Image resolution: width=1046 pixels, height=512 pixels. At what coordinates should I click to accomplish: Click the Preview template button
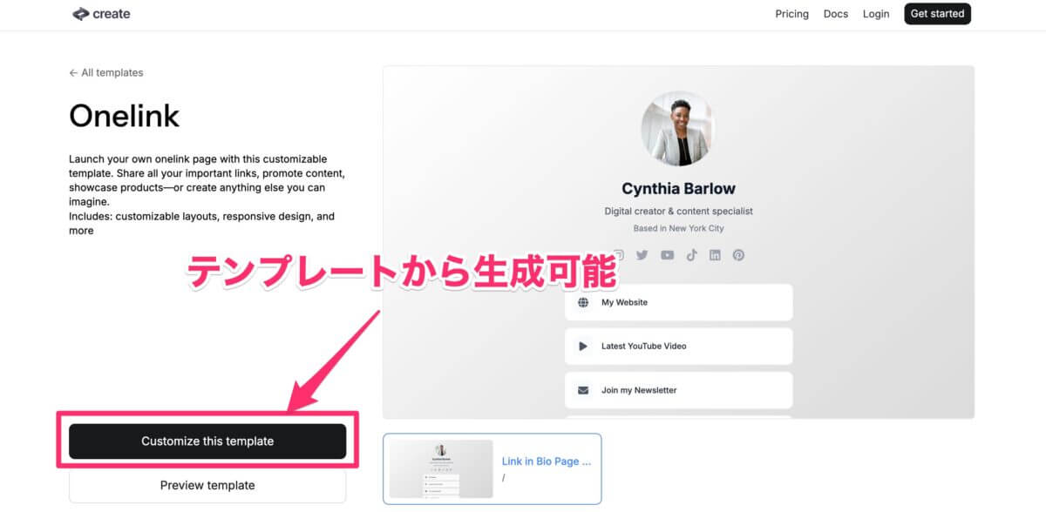point(207,485)
